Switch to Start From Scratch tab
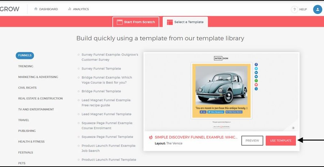The height and width of the screenshot is (167, 324). coord(136,22)
